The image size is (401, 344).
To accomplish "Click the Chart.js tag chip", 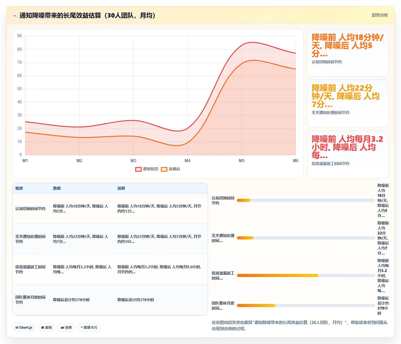I will [x=24, y=327].
